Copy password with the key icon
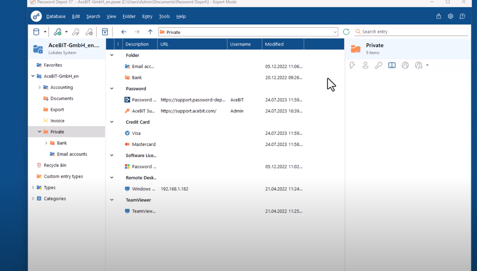Viewport: 477px width, 271px height. click(x=379, y=65)
